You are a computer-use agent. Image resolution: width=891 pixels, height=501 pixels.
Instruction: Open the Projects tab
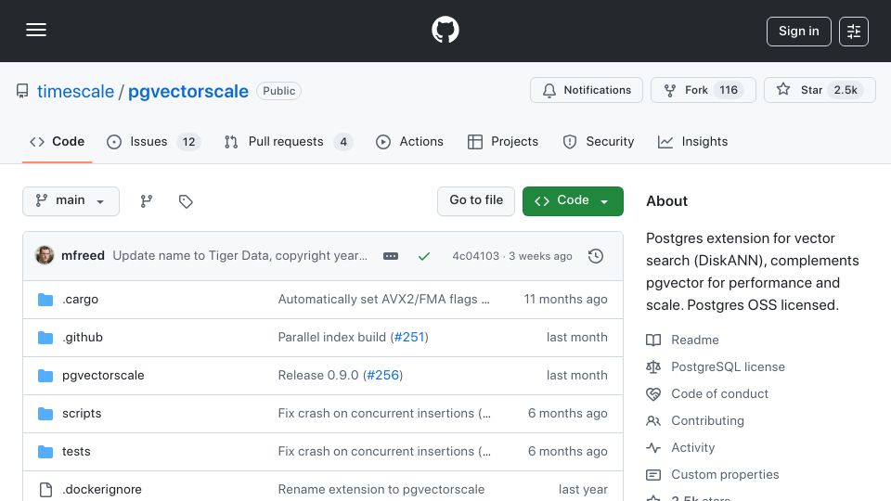click(x=503, y=141)
